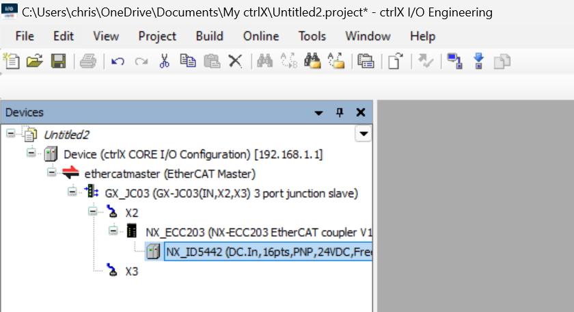This screenshot has height=312, width=574.
Task: Open Find with the binoculars icon
Action: point(264,61)
